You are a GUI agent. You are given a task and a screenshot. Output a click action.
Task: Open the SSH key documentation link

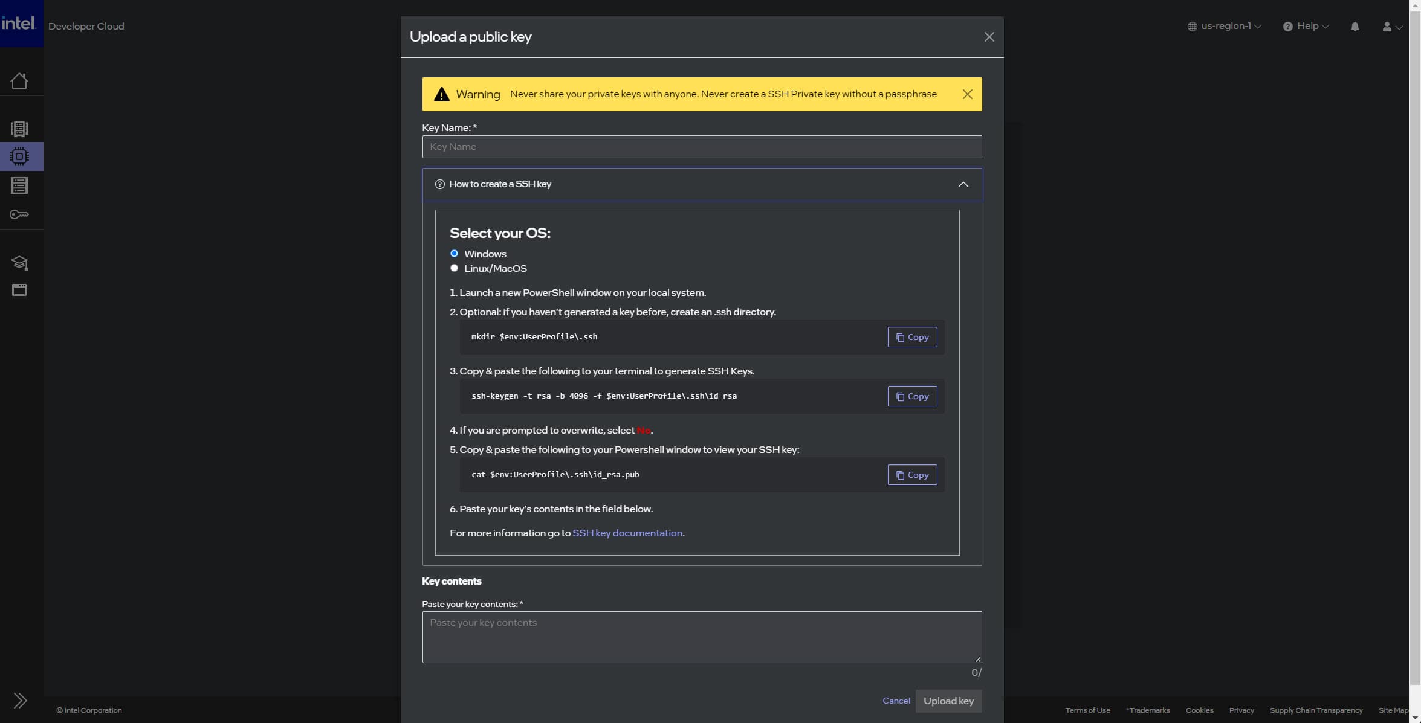pos(627,533)
